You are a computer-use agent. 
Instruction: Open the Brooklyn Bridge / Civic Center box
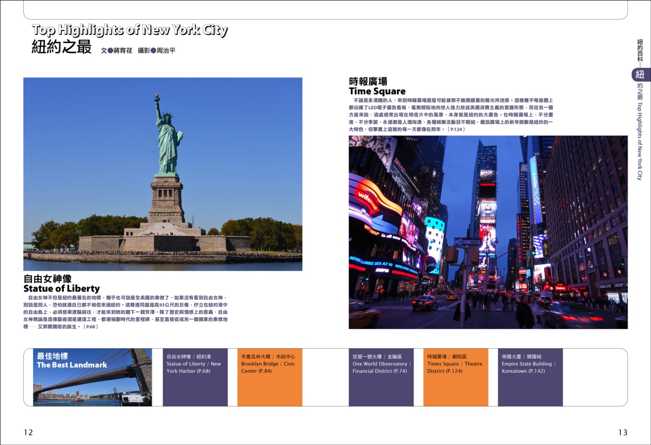coord(270,377)
